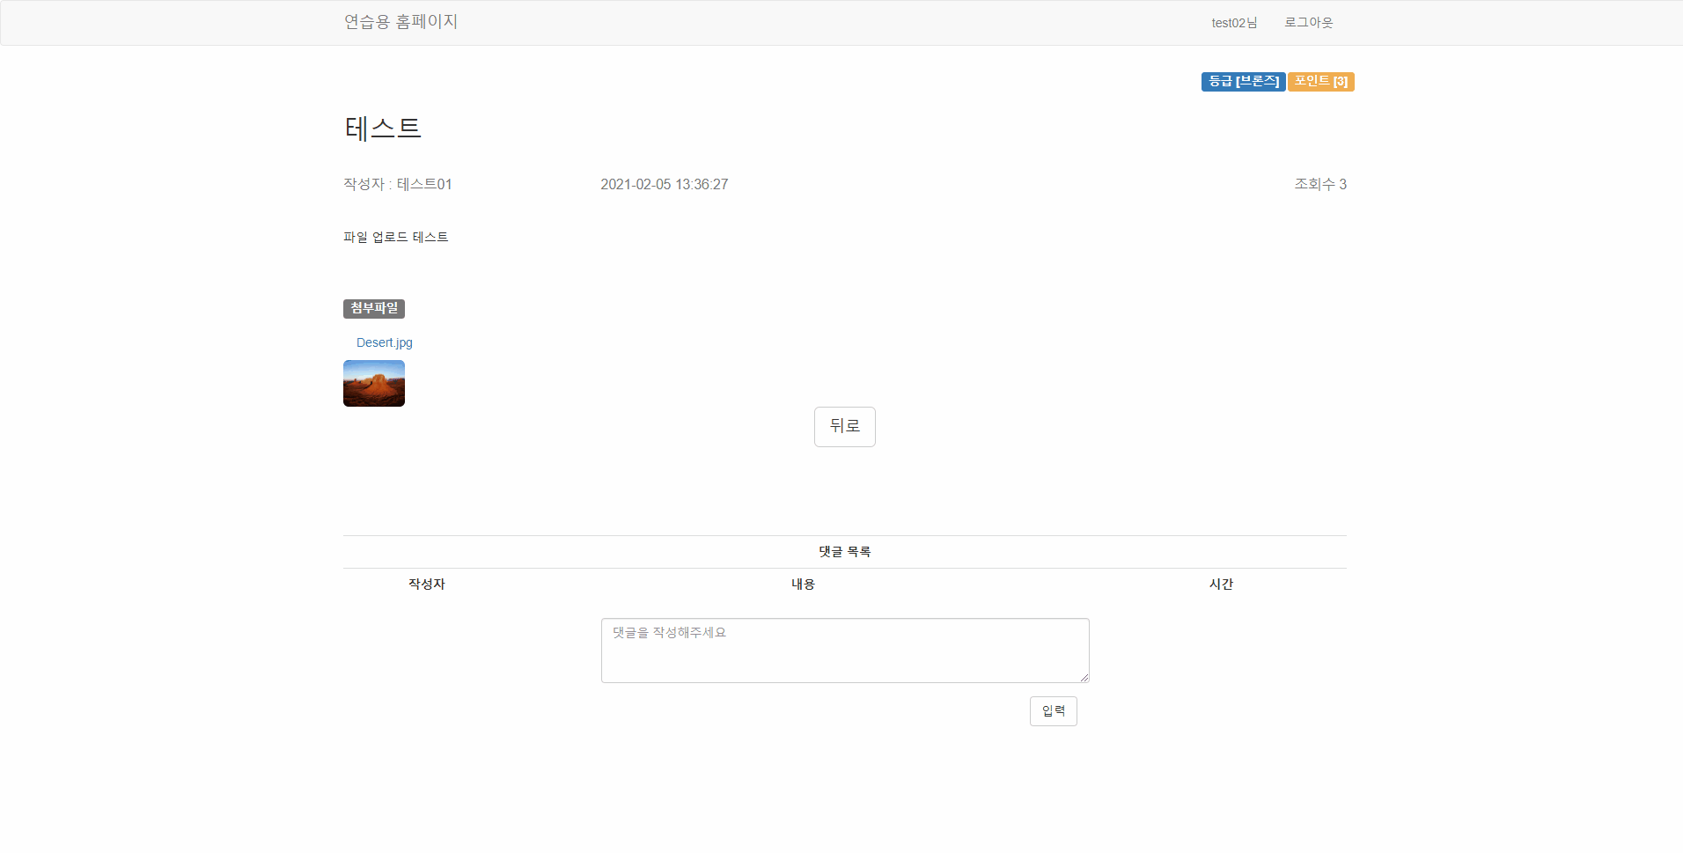Click the 시간 column header

point(1222,585)
